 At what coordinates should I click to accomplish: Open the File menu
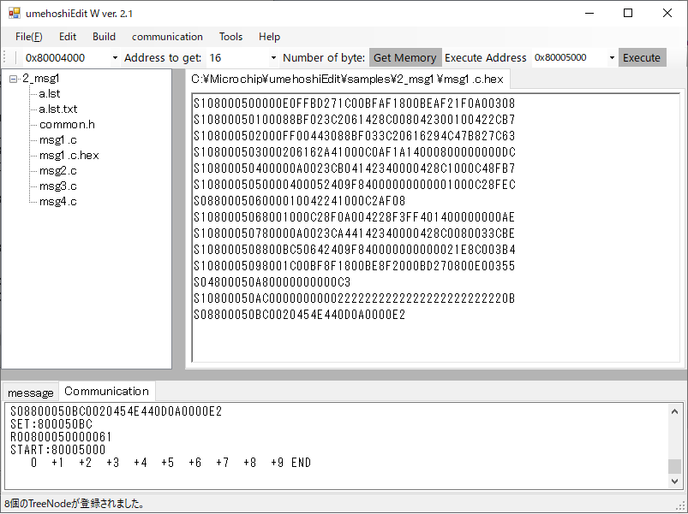point(28,37)
